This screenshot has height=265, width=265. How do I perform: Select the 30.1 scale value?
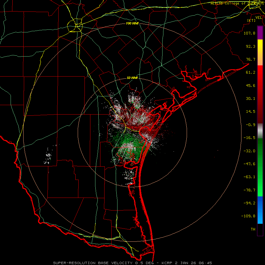pos(251,99)
